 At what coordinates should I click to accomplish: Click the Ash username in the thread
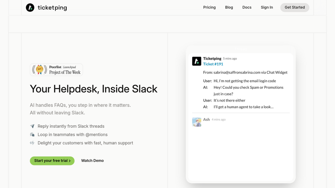point(206,119)
